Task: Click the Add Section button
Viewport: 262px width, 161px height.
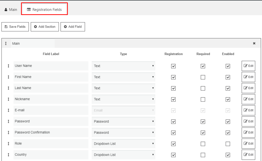Action: [x=45, y=27]
